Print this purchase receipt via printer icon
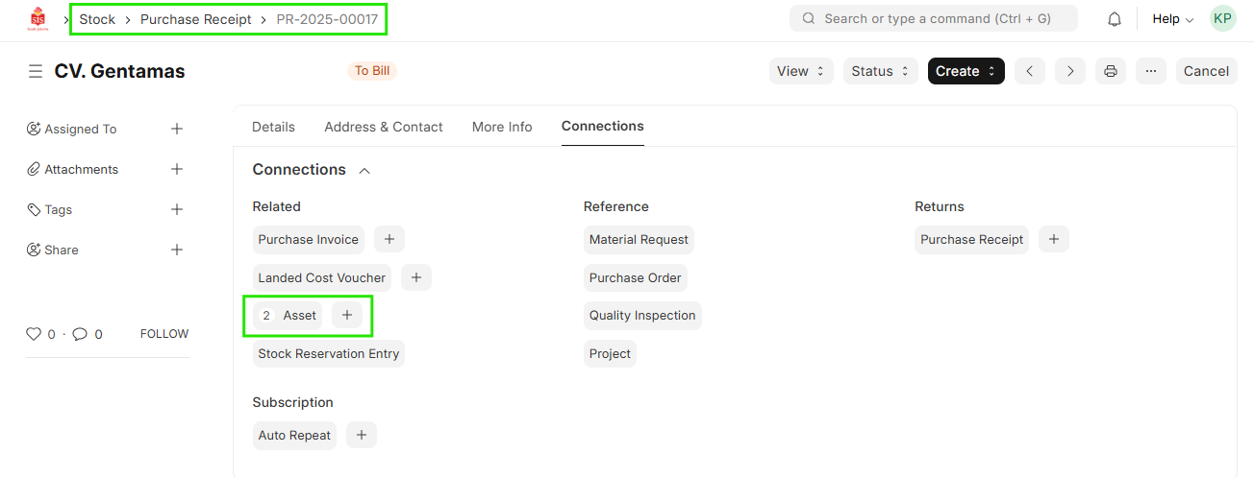 click(x=1111, y=71)
